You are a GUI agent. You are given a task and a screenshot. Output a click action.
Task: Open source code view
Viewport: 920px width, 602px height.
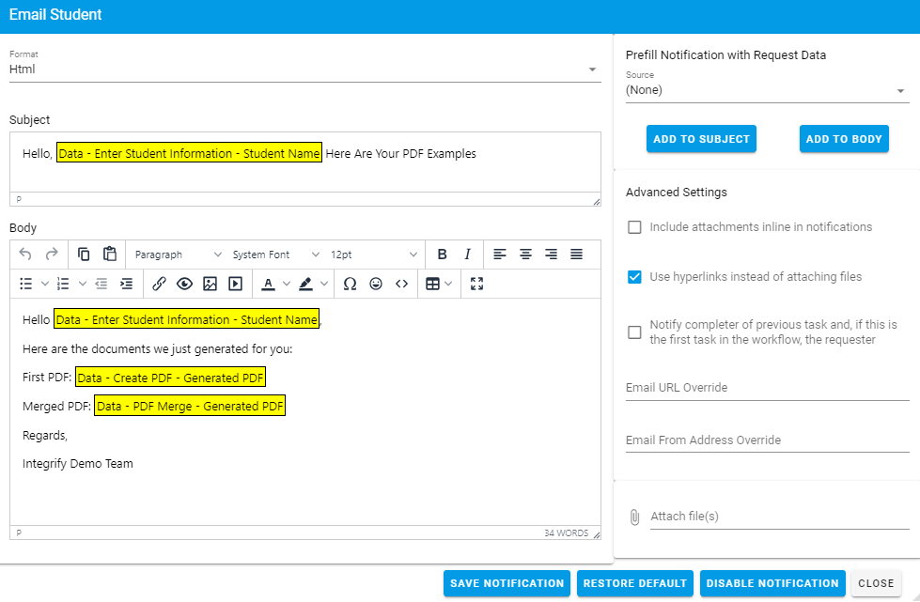[401, 284]
